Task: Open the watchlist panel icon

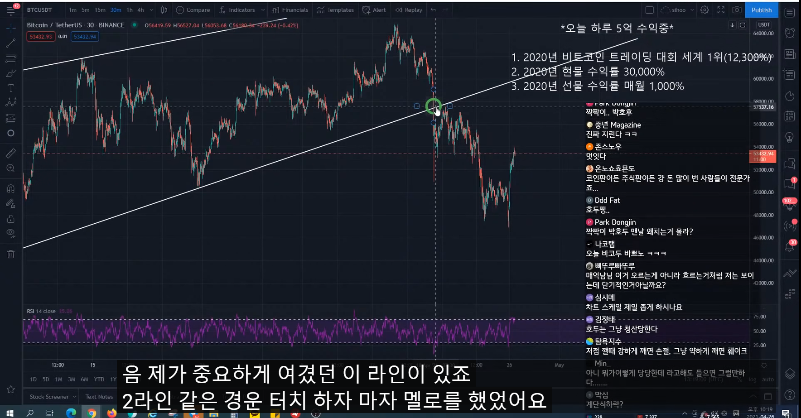Action: (790, 12)
